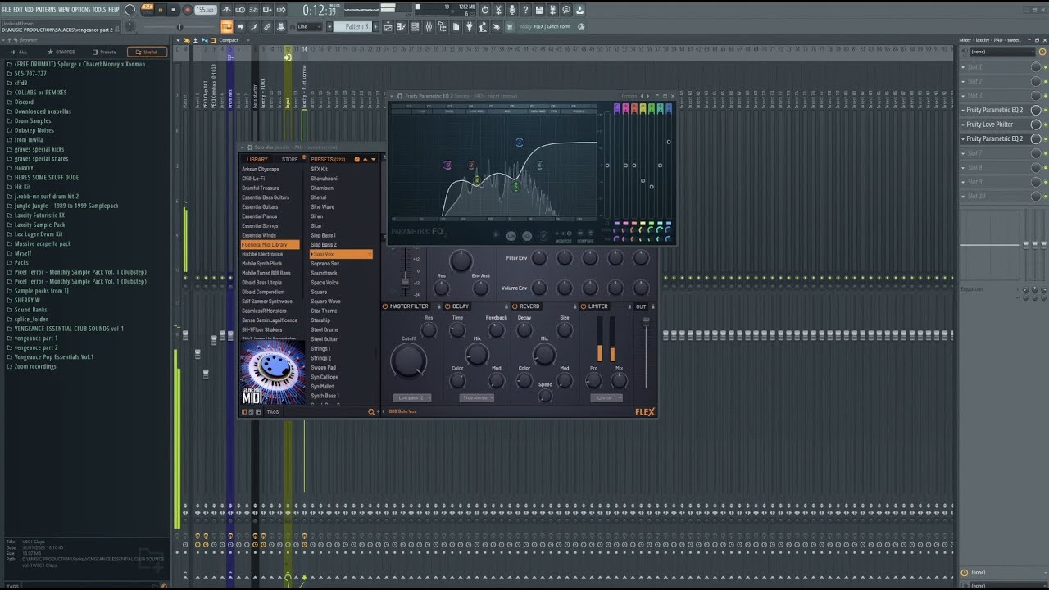The image size is (1049, 590).
Task: Click EQ band 2 purple node
Action: click(447, 165)
